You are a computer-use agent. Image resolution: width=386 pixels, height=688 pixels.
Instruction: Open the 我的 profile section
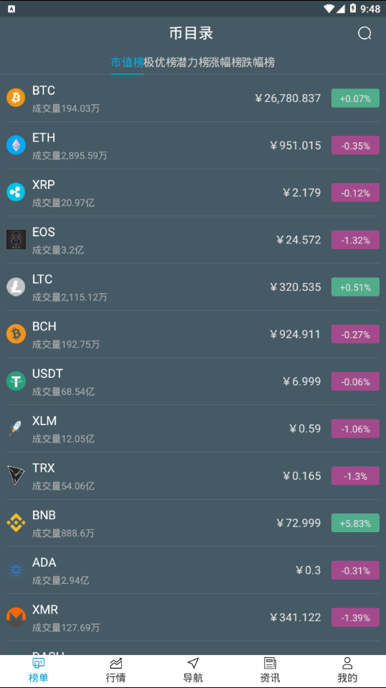(x=347, y=670)
